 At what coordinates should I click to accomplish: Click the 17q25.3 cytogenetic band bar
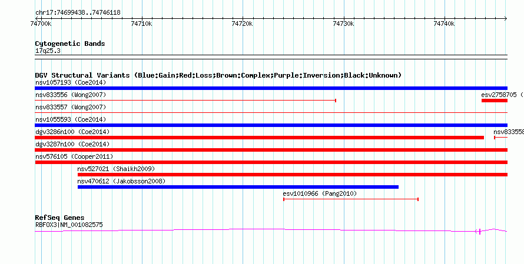[271, 57]
